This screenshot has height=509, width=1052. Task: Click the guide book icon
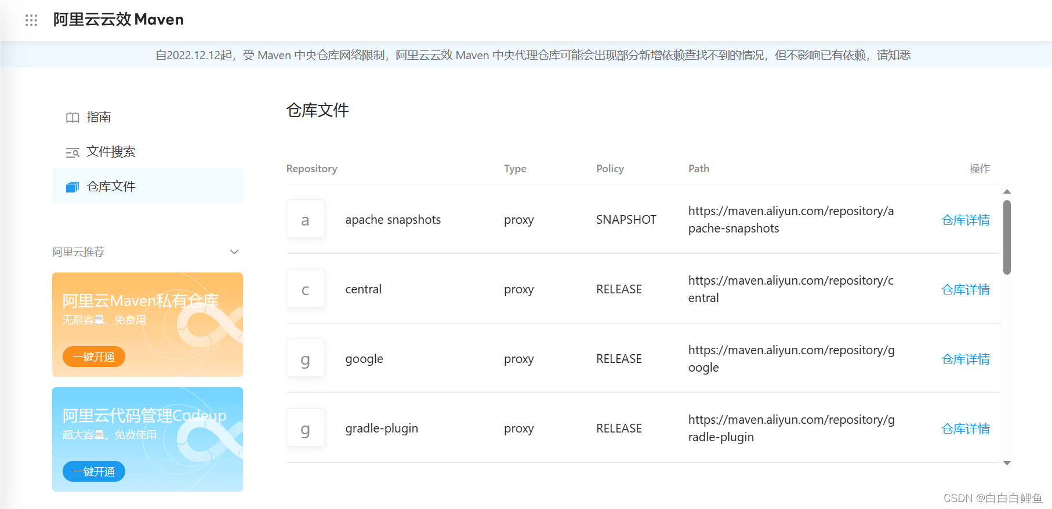(72, 118)
